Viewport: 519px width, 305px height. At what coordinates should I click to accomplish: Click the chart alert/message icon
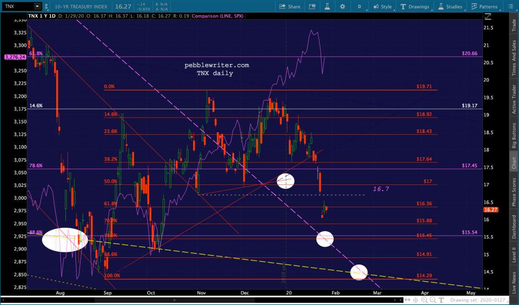pyautogui.click(x=312, y=7)
